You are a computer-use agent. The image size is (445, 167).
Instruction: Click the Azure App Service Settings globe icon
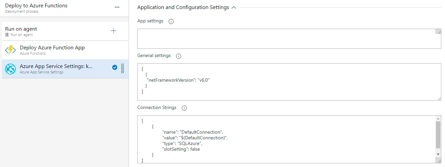11,69
